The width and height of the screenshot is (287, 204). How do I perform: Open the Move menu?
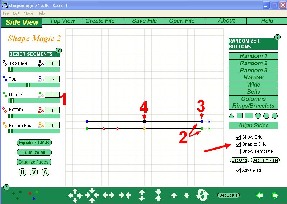pos(28,13)
